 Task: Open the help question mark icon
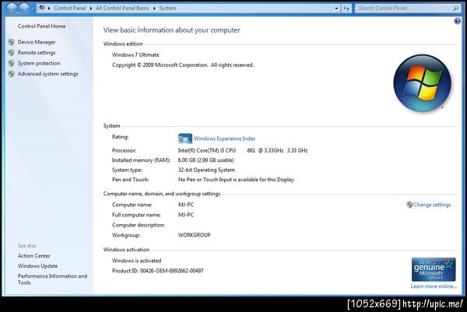457,21
